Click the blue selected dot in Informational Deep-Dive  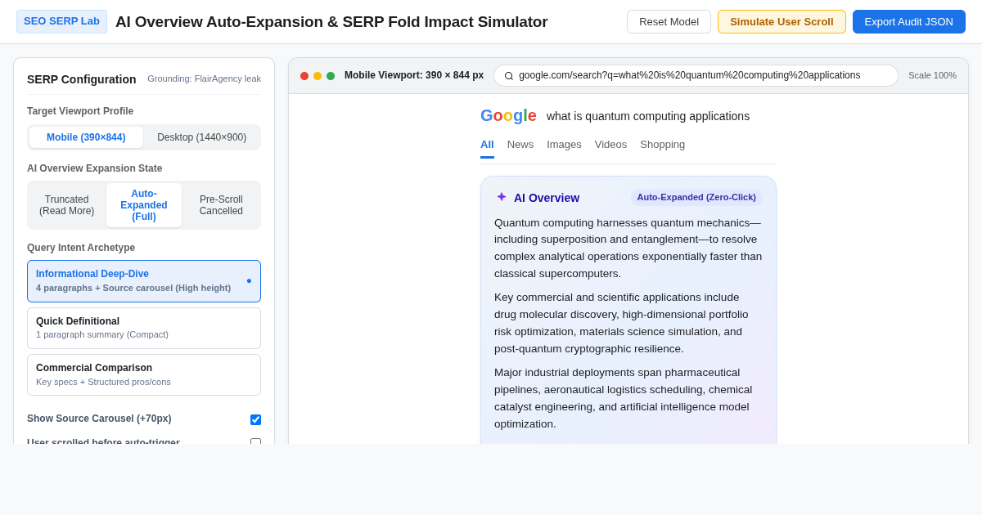tap(249, 281)
